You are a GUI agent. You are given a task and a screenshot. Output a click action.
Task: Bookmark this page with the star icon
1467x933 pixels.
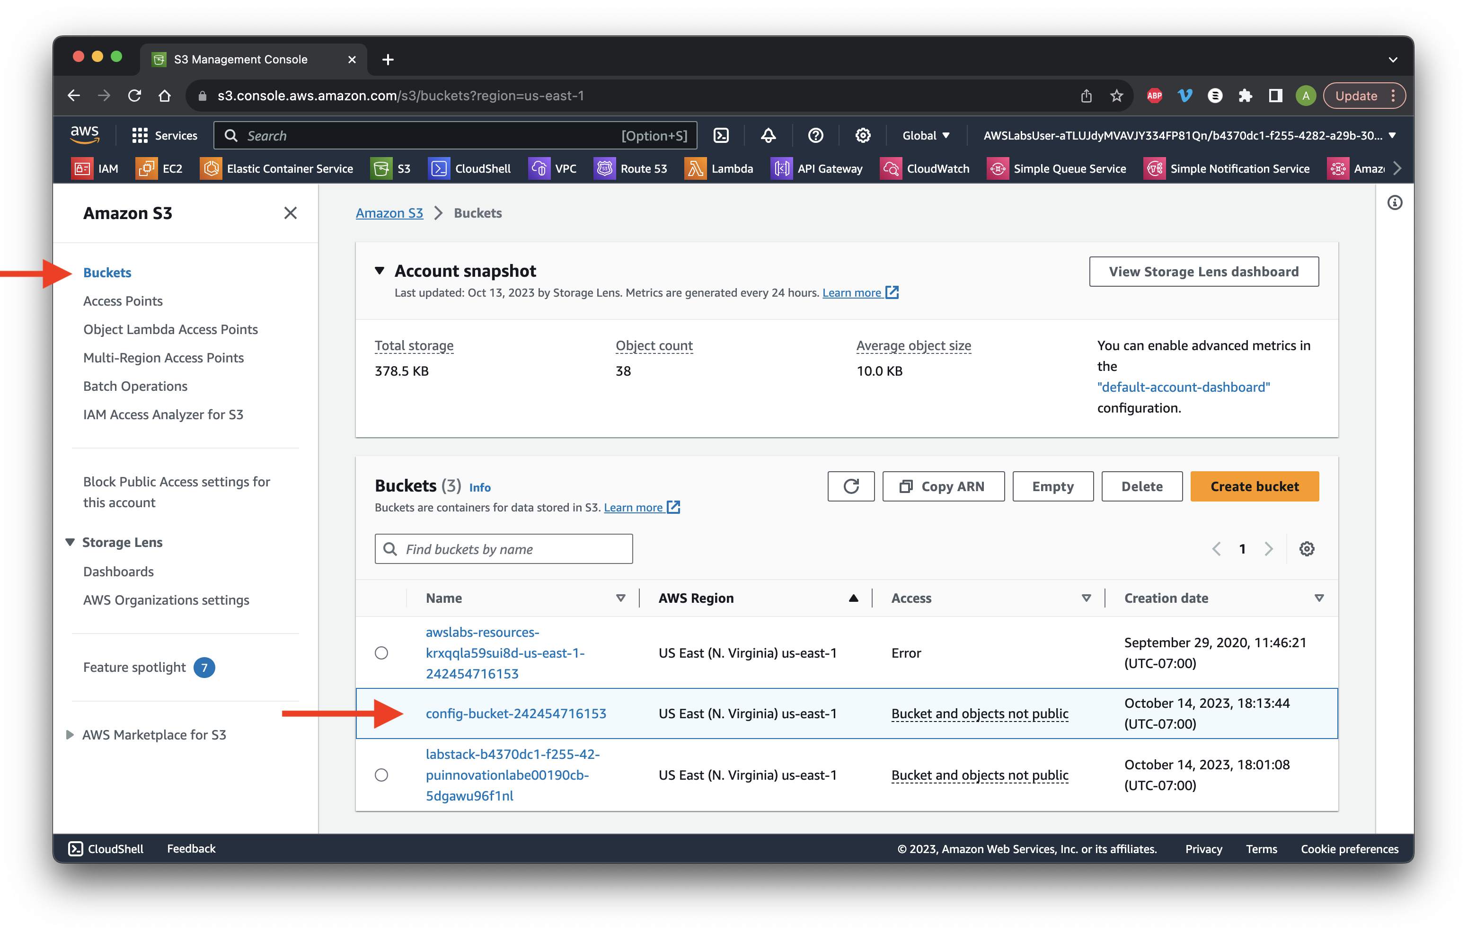click(1116, 96)
